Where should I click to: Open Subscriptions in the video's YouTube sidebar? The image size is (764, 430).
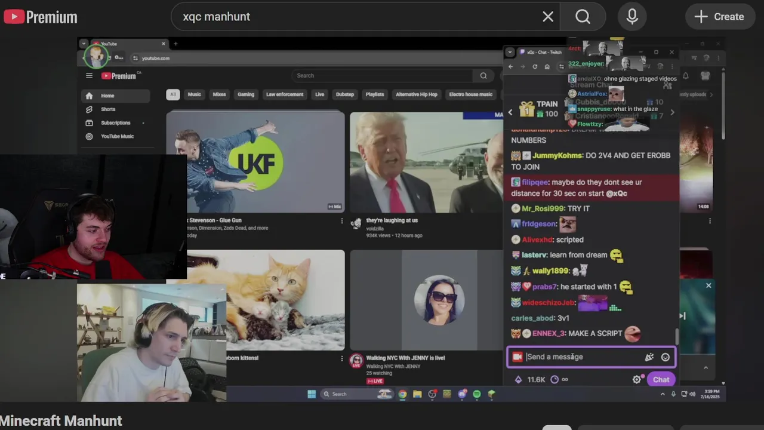click(116, 123)
